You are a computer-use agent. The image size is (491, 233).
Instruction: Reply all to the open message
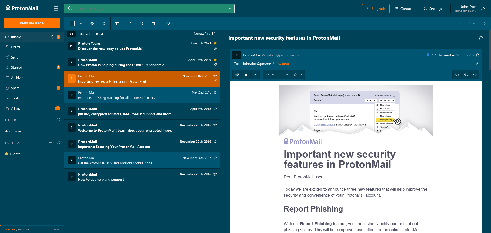click(466, 75)
